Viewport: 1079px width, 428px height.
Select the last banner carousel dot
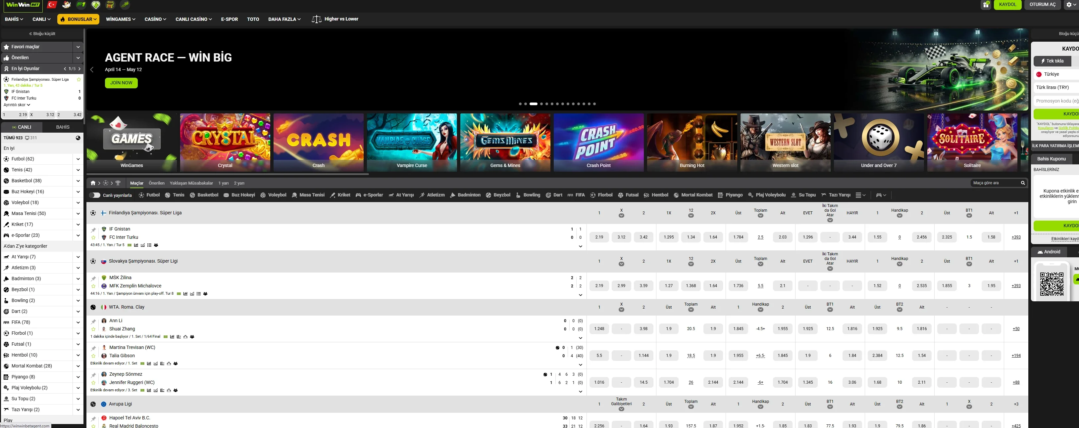pos(594,104)
